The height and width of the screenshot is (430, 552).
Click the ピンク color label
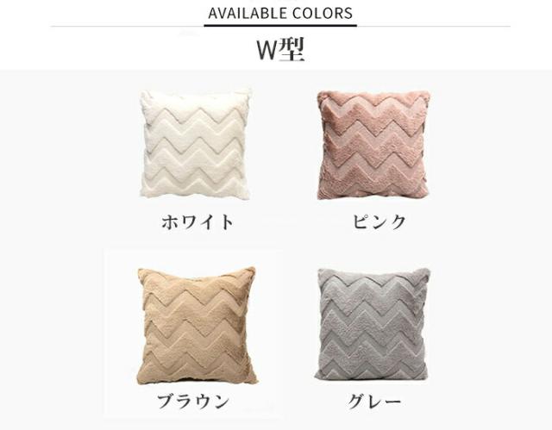[379, 222]
